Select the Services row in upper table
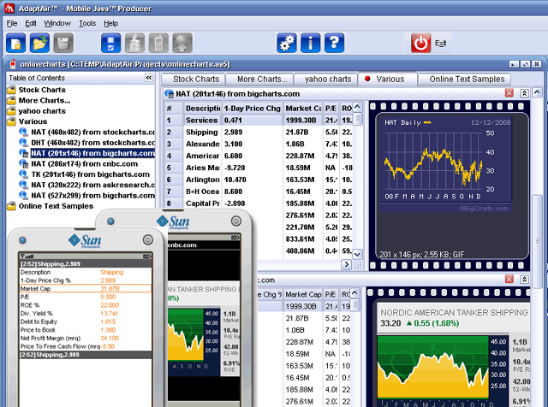 coord(259,121)
